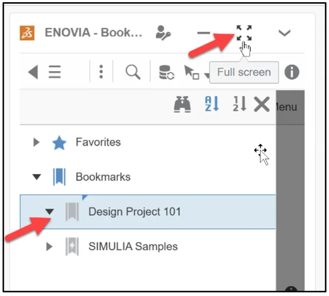The image size is (329, 296).
Task: Expand the SIMULIA Samples bookmark
Action: [49, 246]
